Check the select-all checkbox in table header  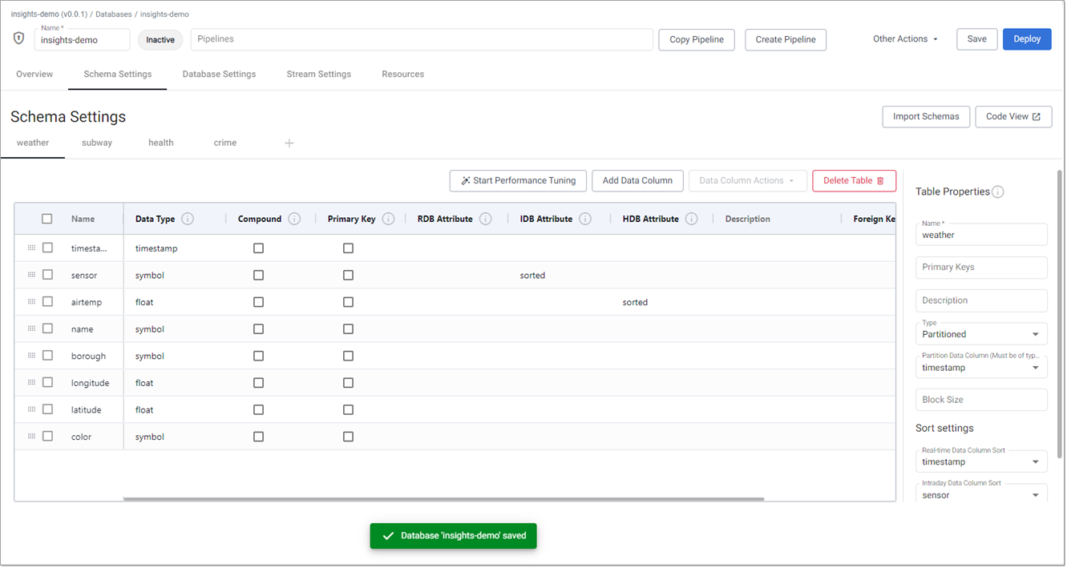click(x=46, y=218)
